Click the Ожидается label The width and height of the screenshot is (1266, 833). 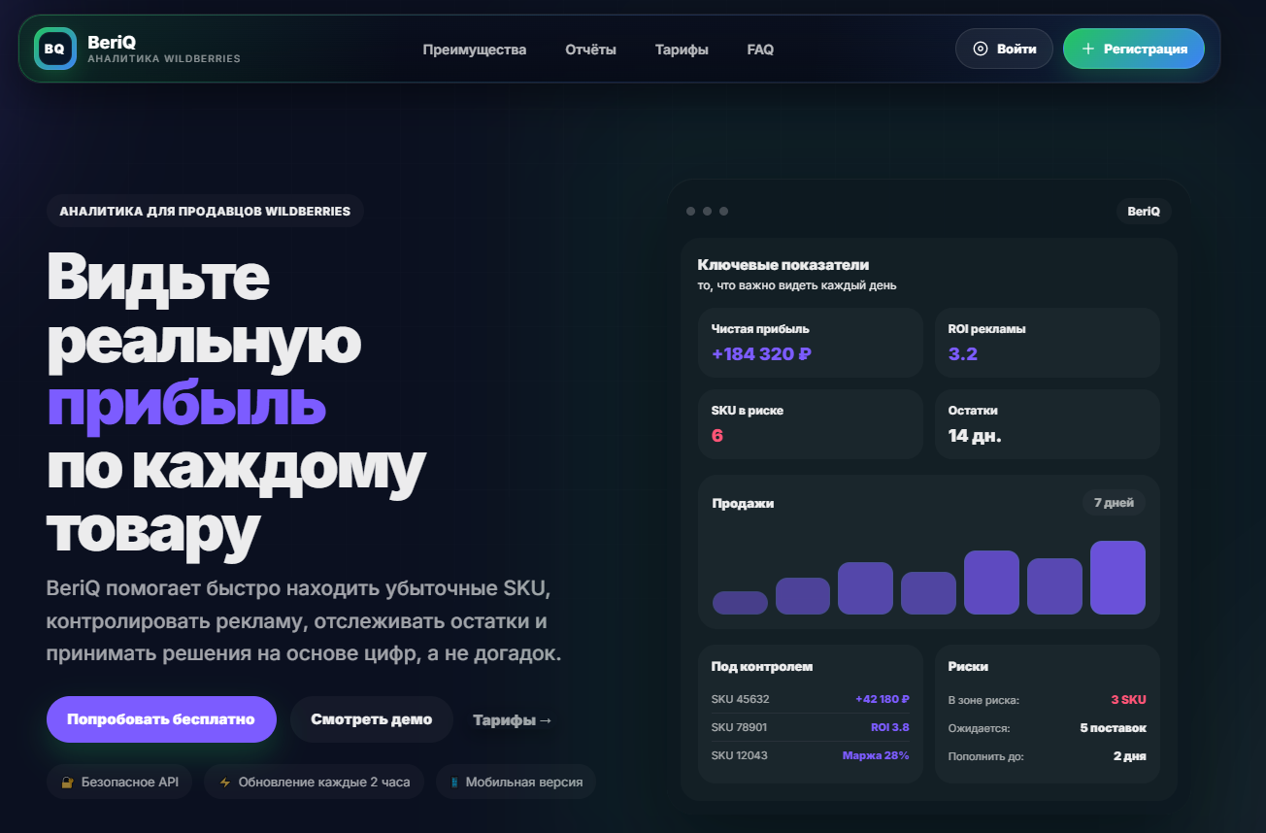pos(980,727)
